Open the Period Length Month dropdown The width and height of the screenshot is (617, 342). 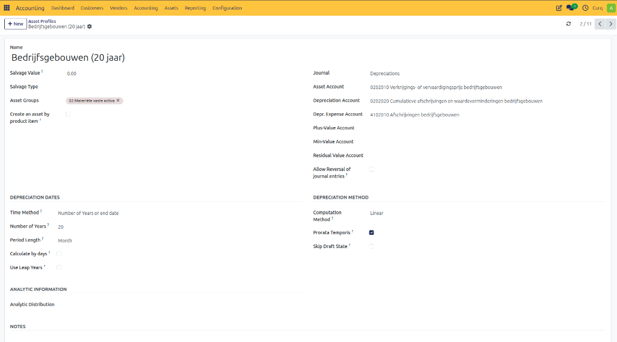(x=180, y=241)
